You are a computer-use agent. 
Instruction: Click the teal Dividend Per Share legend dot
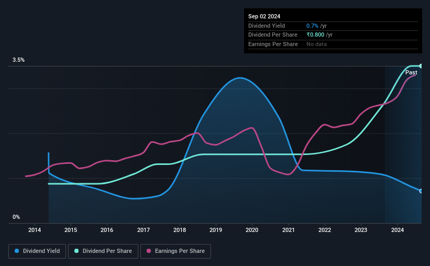76,251
